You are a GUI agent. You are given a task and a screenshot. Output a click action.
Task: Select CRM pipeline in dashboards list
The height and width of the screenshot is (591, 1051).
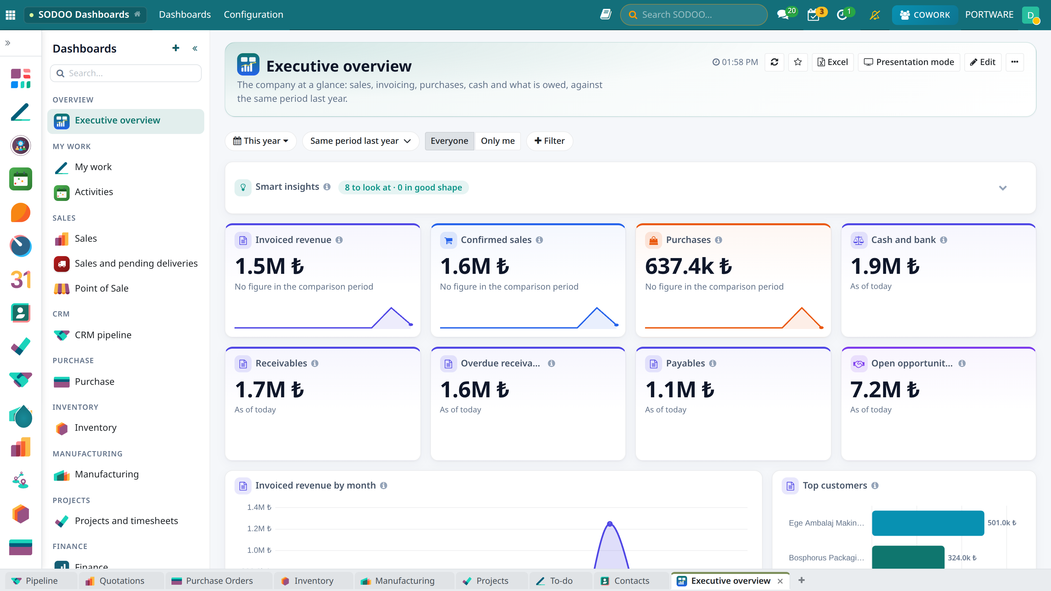(x=126, y=335)
